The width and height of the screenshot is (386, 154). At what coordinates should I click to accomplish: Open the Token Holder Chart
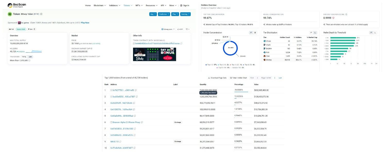coord(239,78)
